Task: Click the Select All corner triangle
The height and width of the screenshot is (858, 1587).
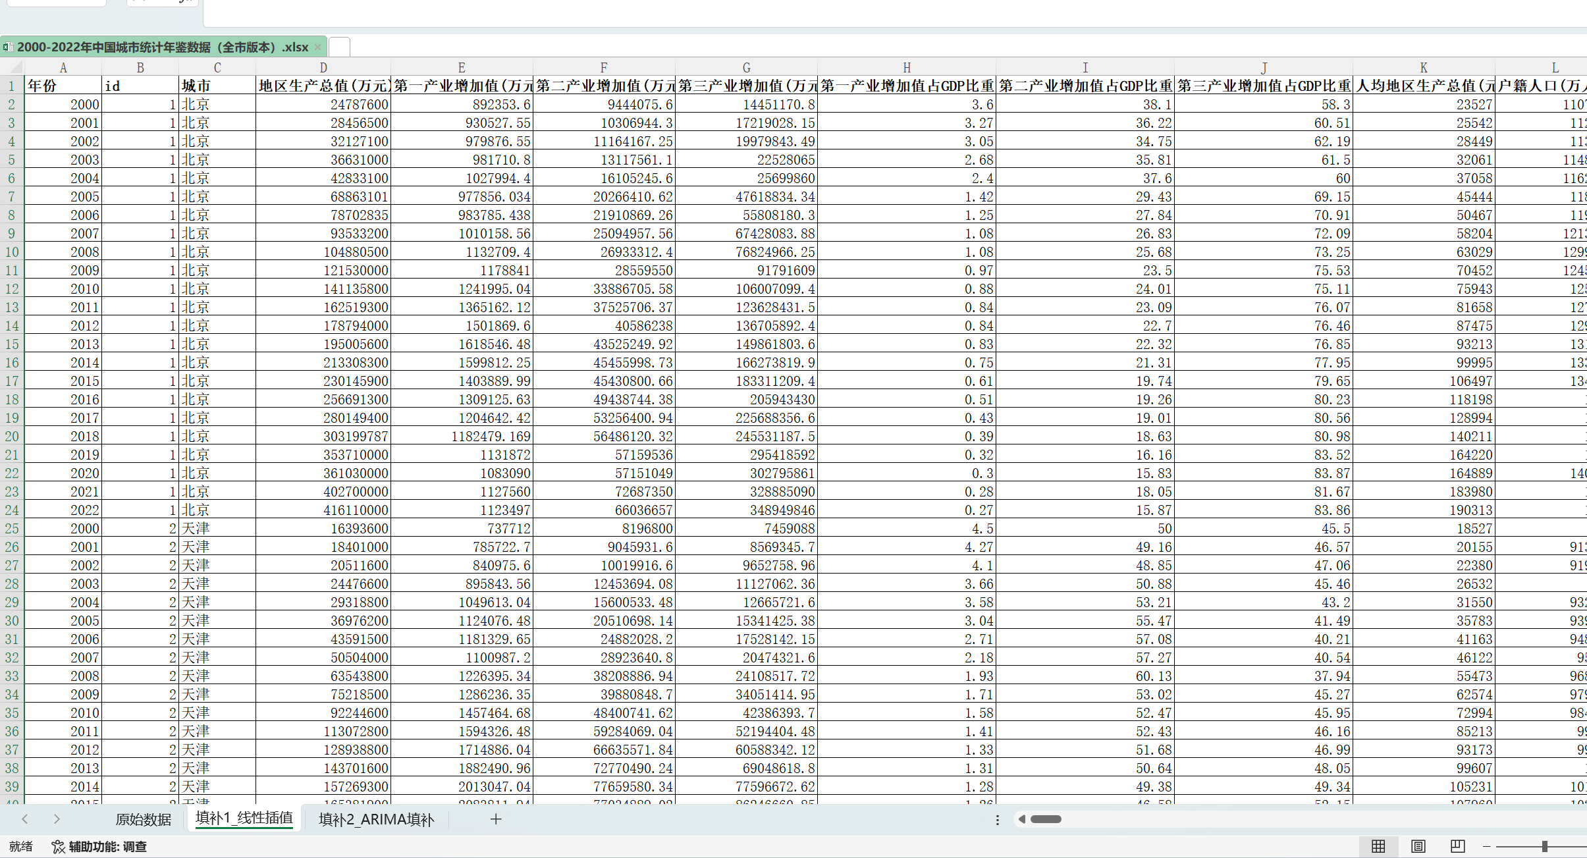Action: click(16, 67)
